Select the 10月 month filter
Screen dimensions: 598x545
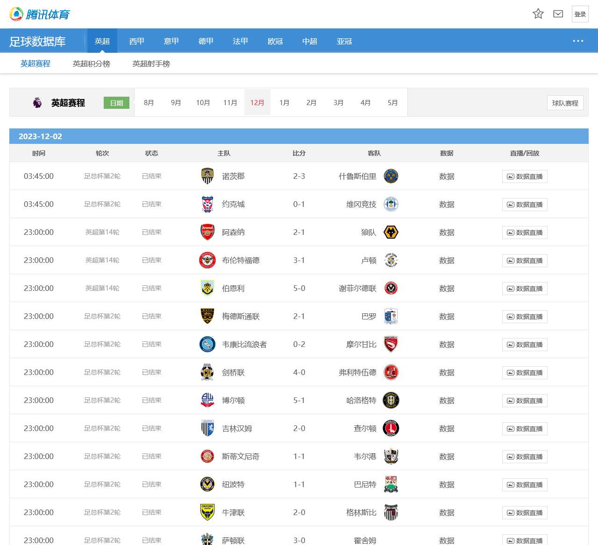click(203, 102)
